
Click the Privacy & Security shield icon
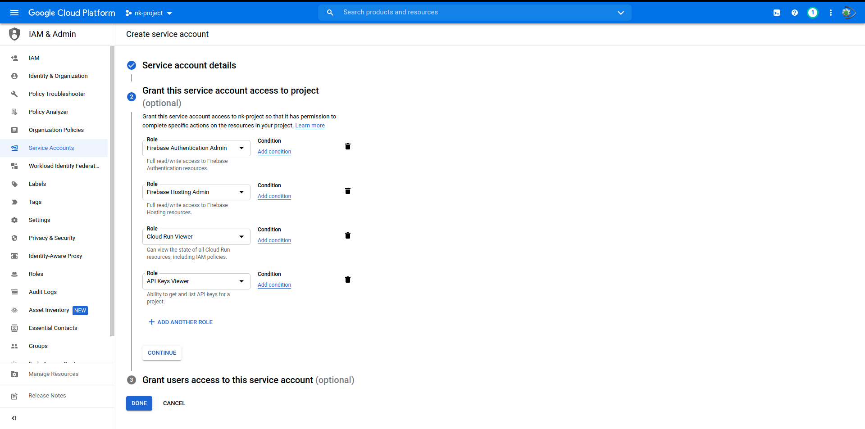[x=14, y=238]
